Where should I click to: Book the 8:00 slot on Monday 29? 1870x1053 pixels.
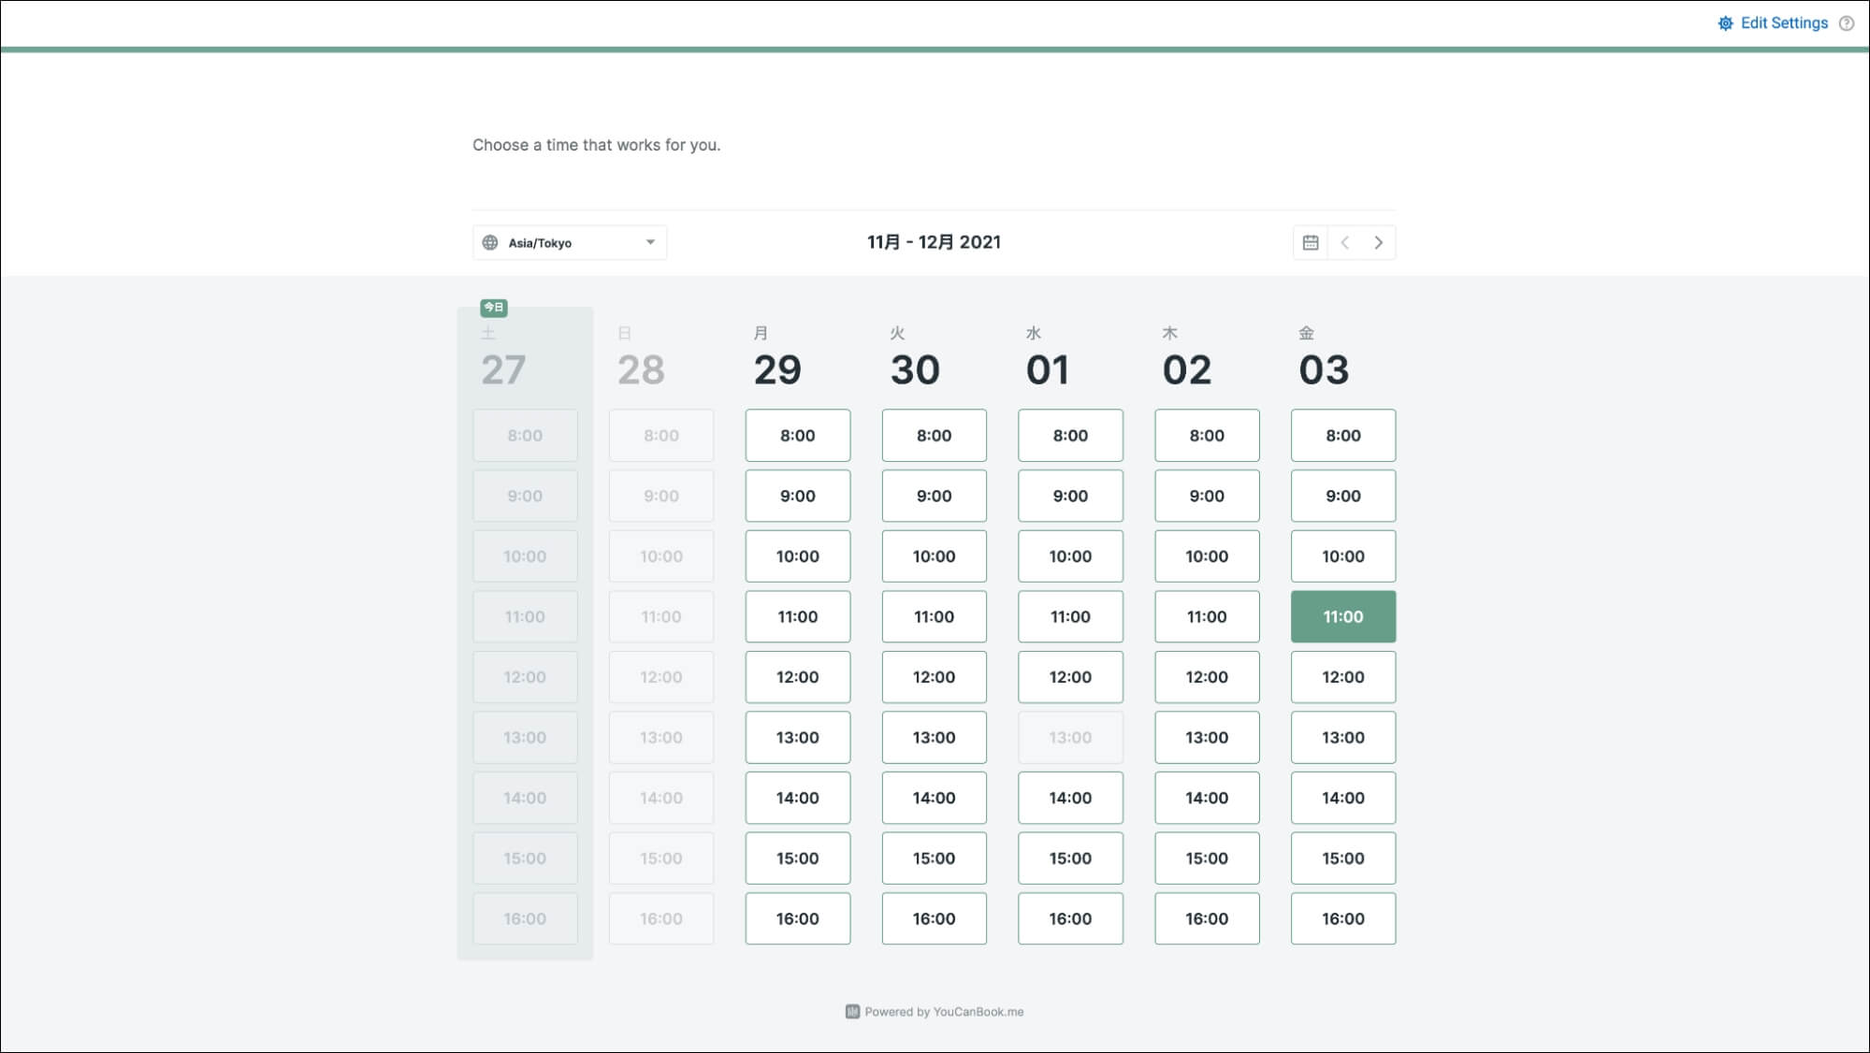coord(797,435)
